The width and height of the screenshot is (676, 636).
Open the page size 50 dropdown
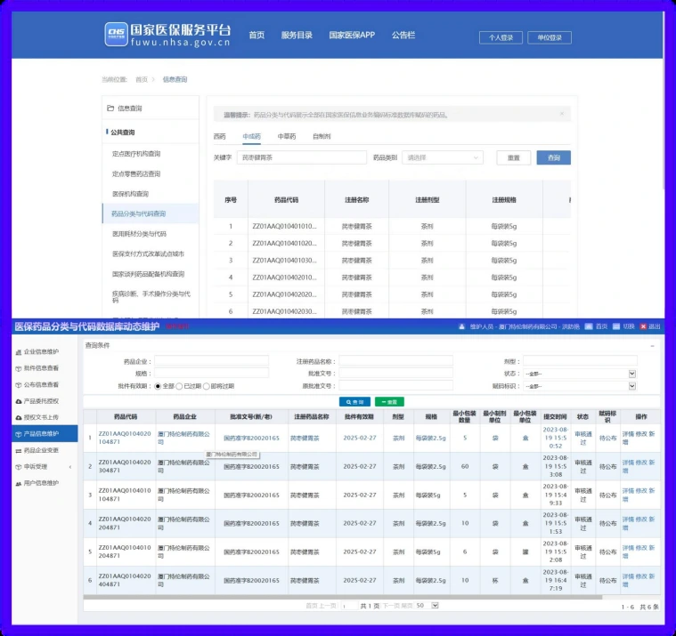[427, 606]
